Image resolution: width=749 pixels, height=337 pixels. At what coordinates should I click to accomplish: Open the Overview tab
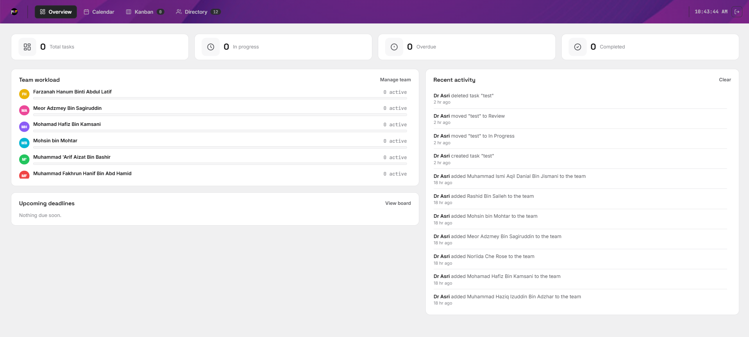[56, 12]
